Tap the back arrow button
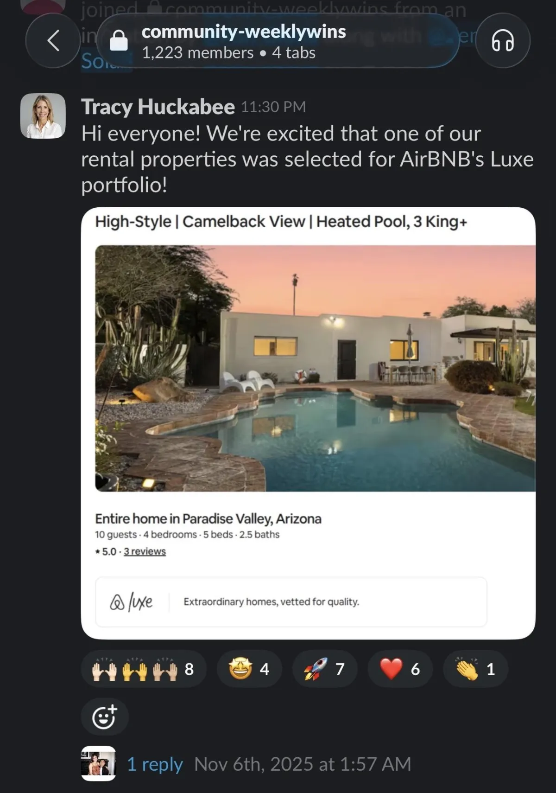556x793 pixels. click(x=53, y=40)
